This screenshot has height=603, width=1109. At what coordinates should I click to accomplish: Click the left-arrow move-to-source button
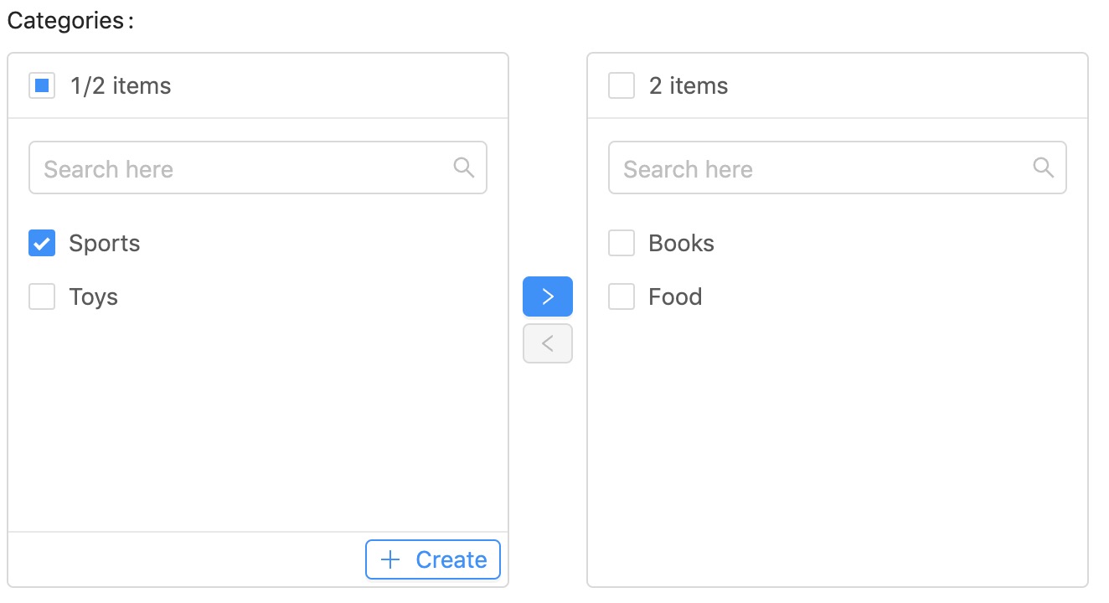click(548, 343)
